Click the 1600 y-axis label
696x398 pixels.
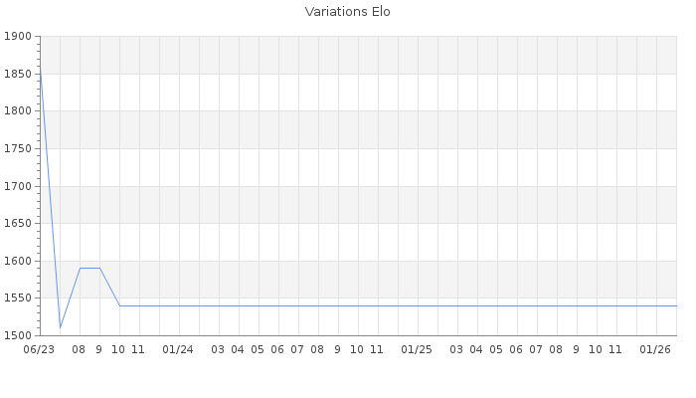[19, 261]
